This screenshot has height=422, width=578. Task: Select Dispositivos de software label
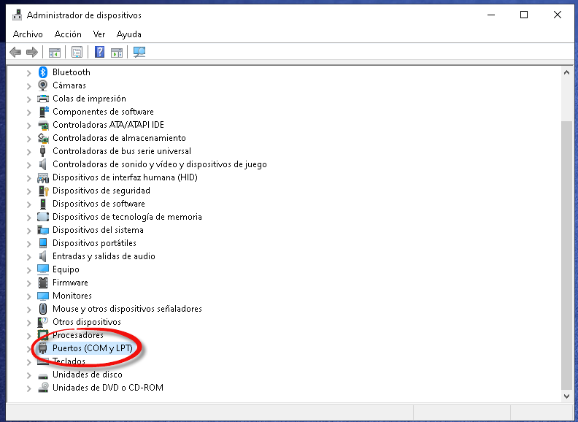pyautogui.click(x=99, y=204)
